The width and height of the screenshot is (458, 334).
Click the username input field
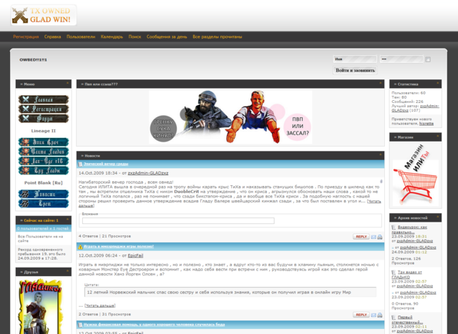click(x=354, y=59)
